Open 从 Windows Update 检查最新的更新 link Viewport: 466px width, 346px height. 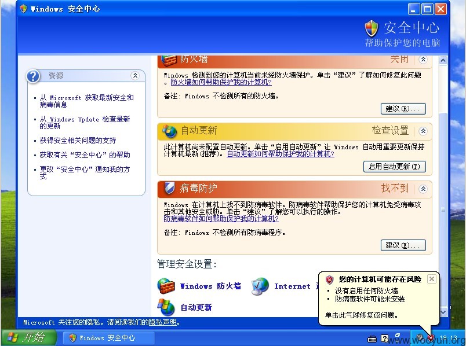tap(85, 123)
